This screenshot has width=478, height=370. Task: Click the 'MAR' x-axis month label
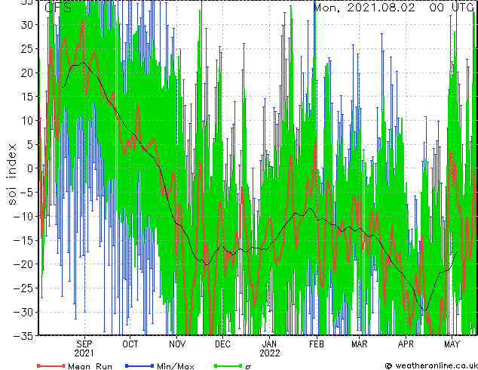click(x=360, y=344)
